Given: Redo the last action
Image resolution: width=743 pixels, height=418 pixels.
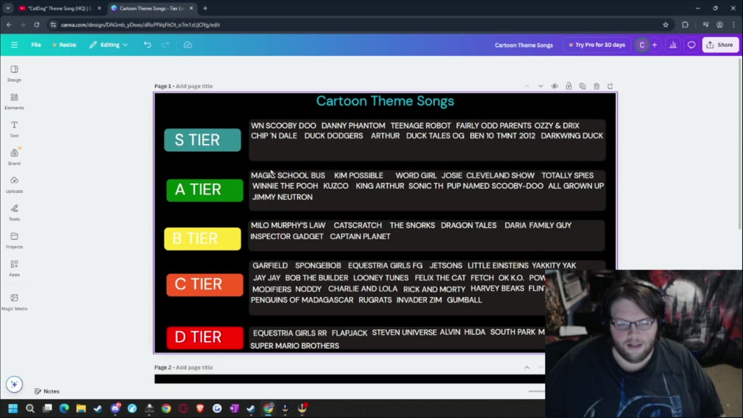Looking at the screenshot, I should [x=165, y=45].
